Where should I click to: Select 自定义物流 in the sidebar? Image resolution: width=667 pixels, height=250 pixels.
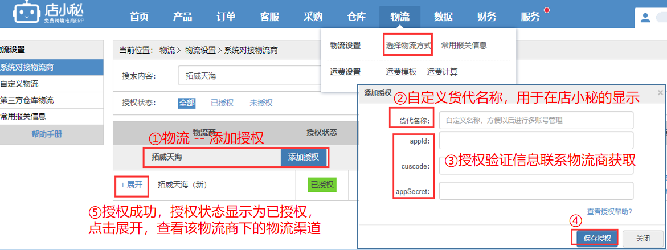(x=51, y=84)
